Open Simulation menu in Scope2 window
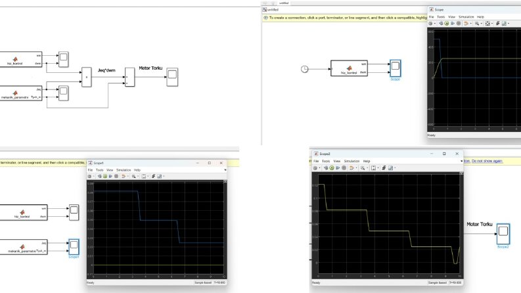 352,161
